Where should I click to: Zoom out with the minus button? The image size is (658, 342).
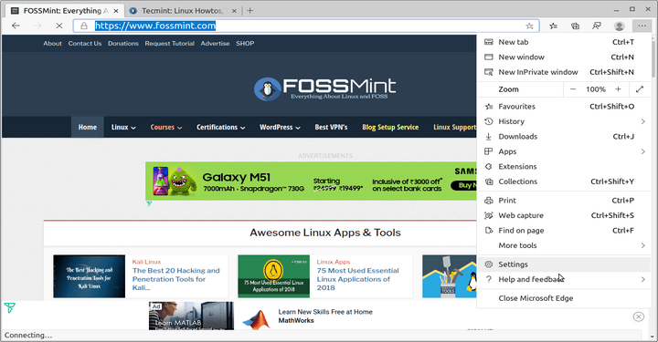tap(573, 89)
